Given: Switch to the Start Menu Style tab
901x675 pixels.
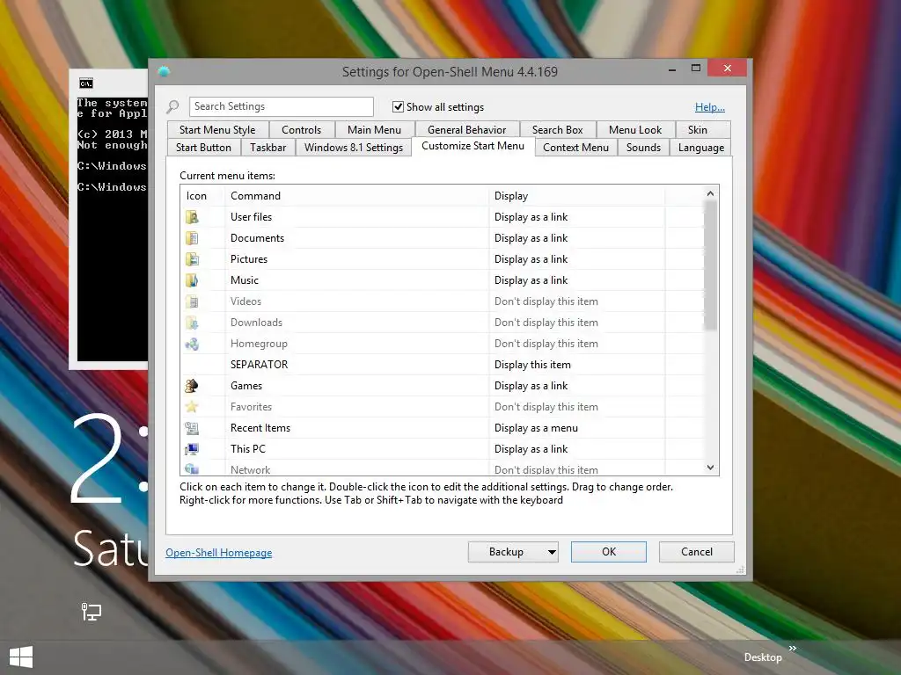Looking at the screenshot, I should pos(217,130).
